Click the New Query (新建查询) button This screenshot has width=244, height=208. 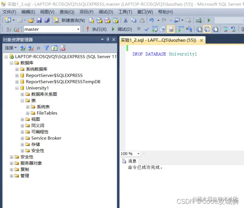tap(69, 20)
